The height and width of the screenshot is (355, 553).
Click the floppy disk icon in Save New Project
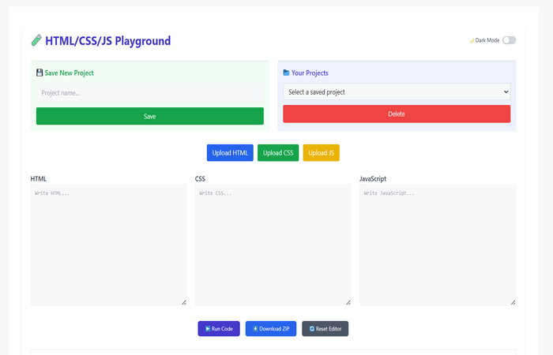[x=39, y=73]
